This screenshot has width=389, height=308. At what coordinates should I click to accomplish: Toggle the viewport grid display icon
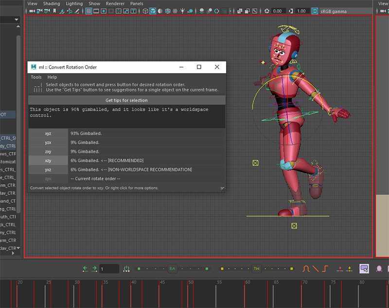click(x=89, y=11)
